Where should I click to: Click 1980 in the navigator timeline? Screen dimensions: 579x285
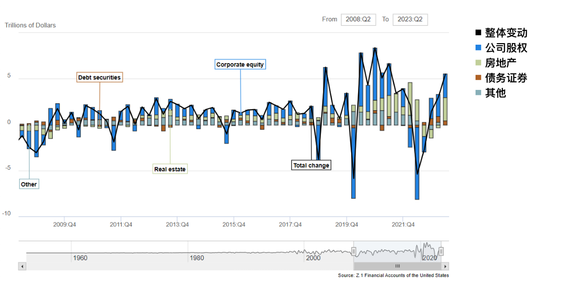196,258
